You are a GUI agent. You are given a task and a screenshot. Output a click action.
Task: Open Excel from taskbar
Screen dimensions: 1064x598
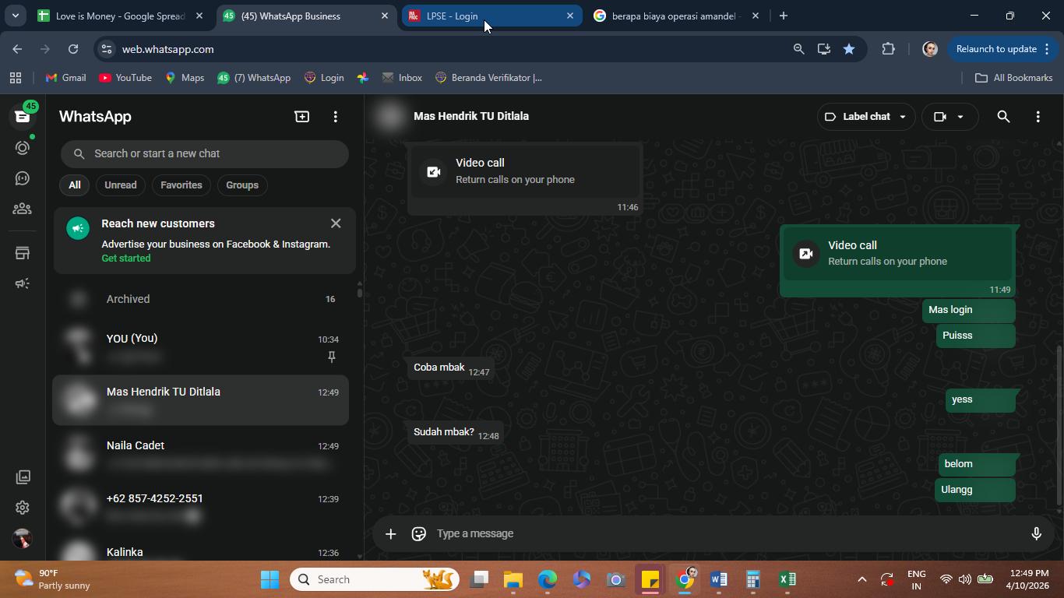(x=787, y=579)
